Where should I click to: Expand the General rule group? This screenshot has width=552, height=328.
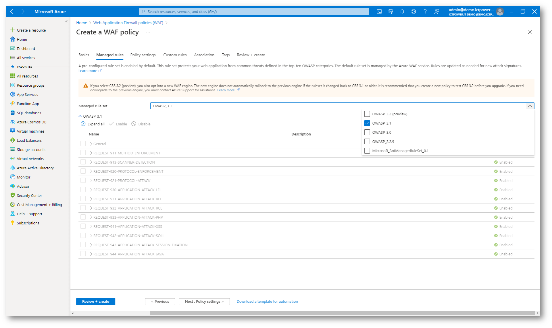point(91,144)
